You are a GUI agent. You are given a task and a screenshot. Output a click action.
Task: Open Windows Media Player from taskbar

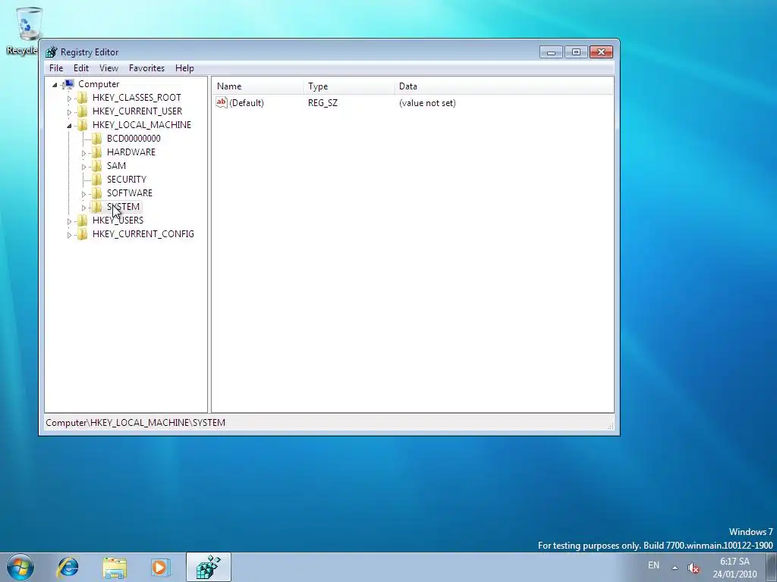pos(160,567)
